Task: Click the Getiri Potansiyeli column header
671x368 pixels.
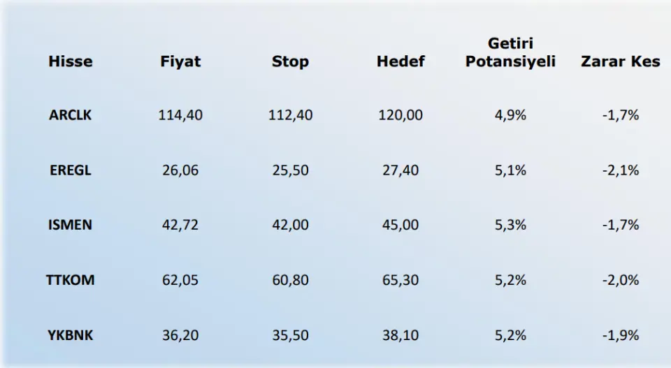Action: pos(510,53)
